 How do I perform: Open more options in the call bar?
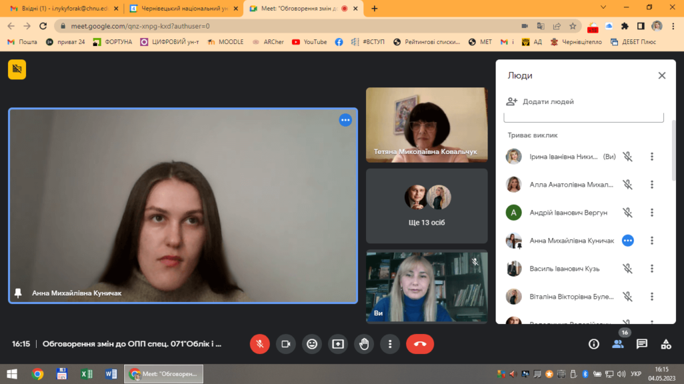click(x=390, y=344)
